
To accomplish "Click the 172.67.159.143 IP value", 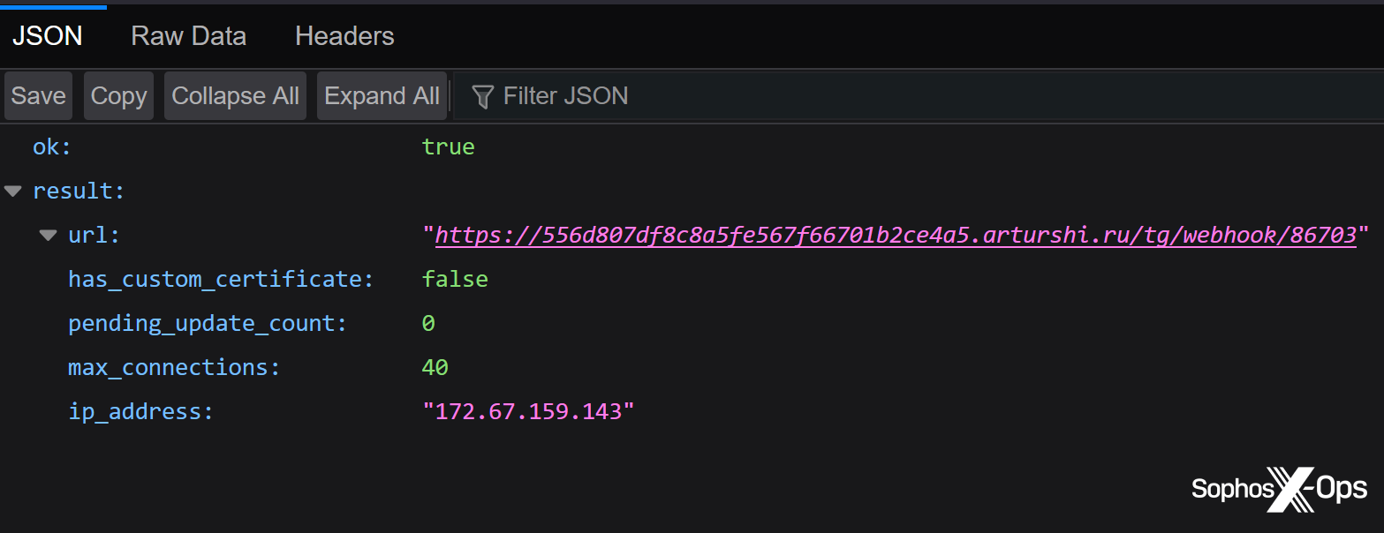I will pyautogui.click(x=528, y=411).
